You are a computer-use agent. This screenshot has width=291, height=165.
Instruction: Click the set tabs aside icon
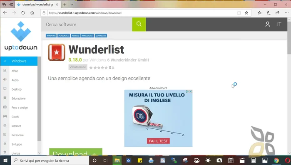(12, 5)
